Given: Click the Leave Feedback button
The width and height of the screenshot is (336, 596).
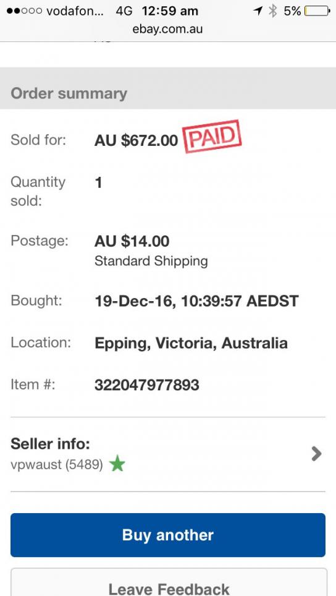Looking at the screenshot, I should 169,582.
